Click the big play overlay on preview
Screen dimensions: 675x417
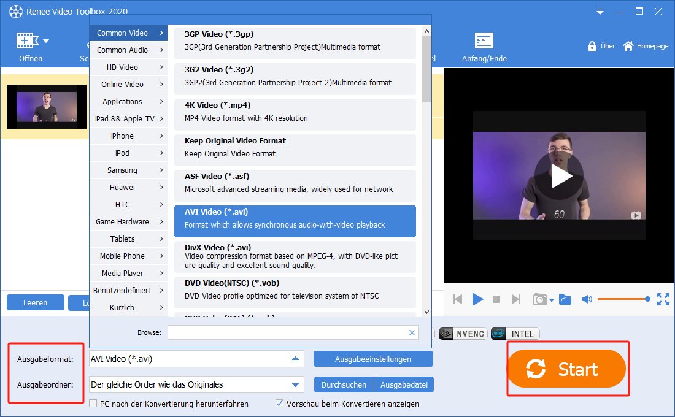point(559,176)
